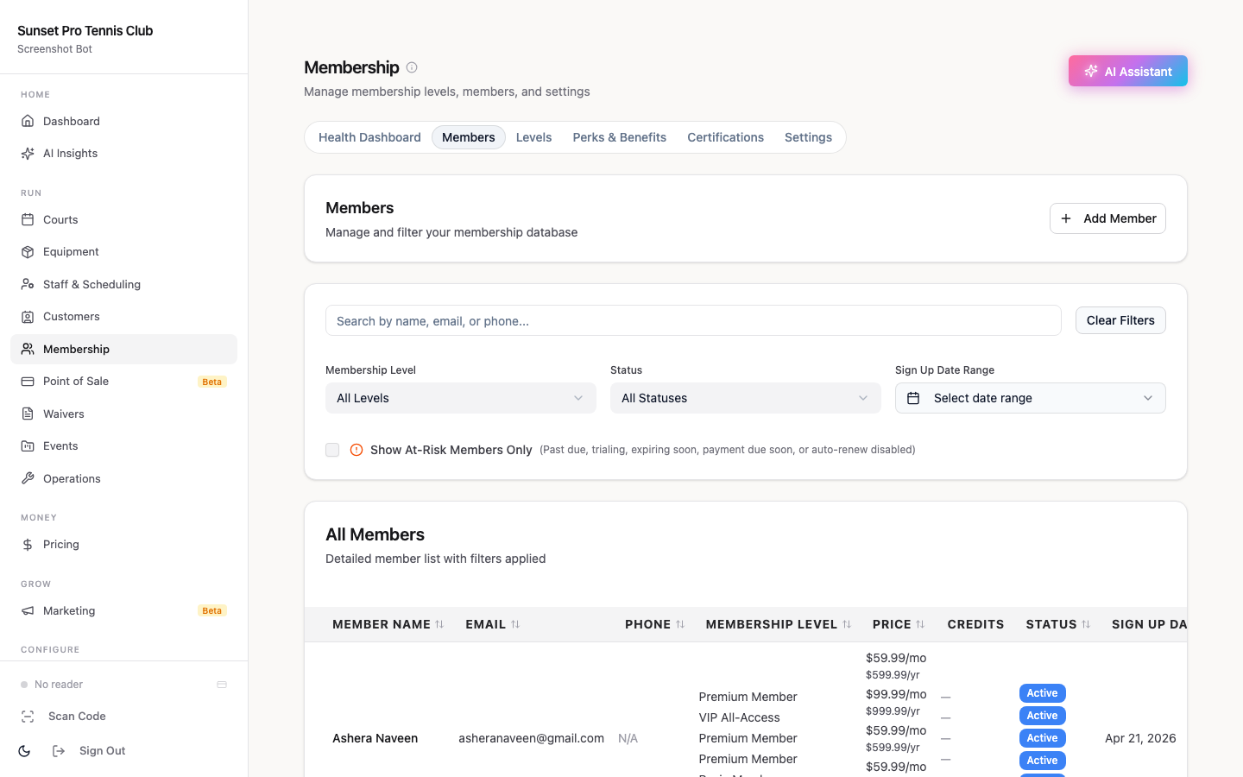Focus the member search input field
Viewport: 1243px width, 777px height.
693,320
